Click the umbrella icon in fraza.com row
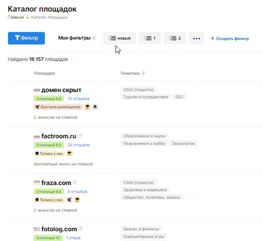This screenshot has height=241, width=263. click(77, 200)
